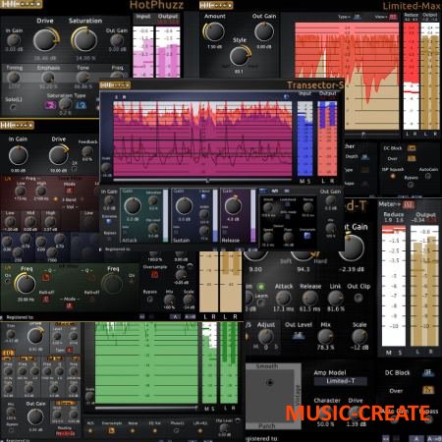Click the Transector-S Attack Gain knob
442x442 pixels.
click(x=133, y=206)
